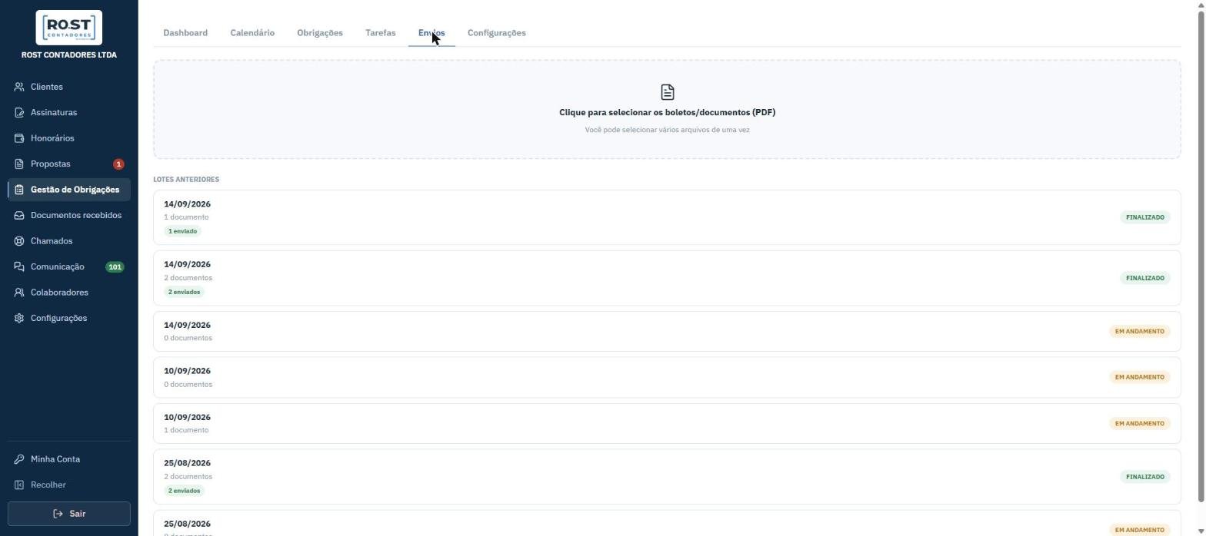The height and width of the screenshot is (536, 1206).
Task: Click FINALIZADO status on 25/08/2026 batch
Action: pos(1144,477)
